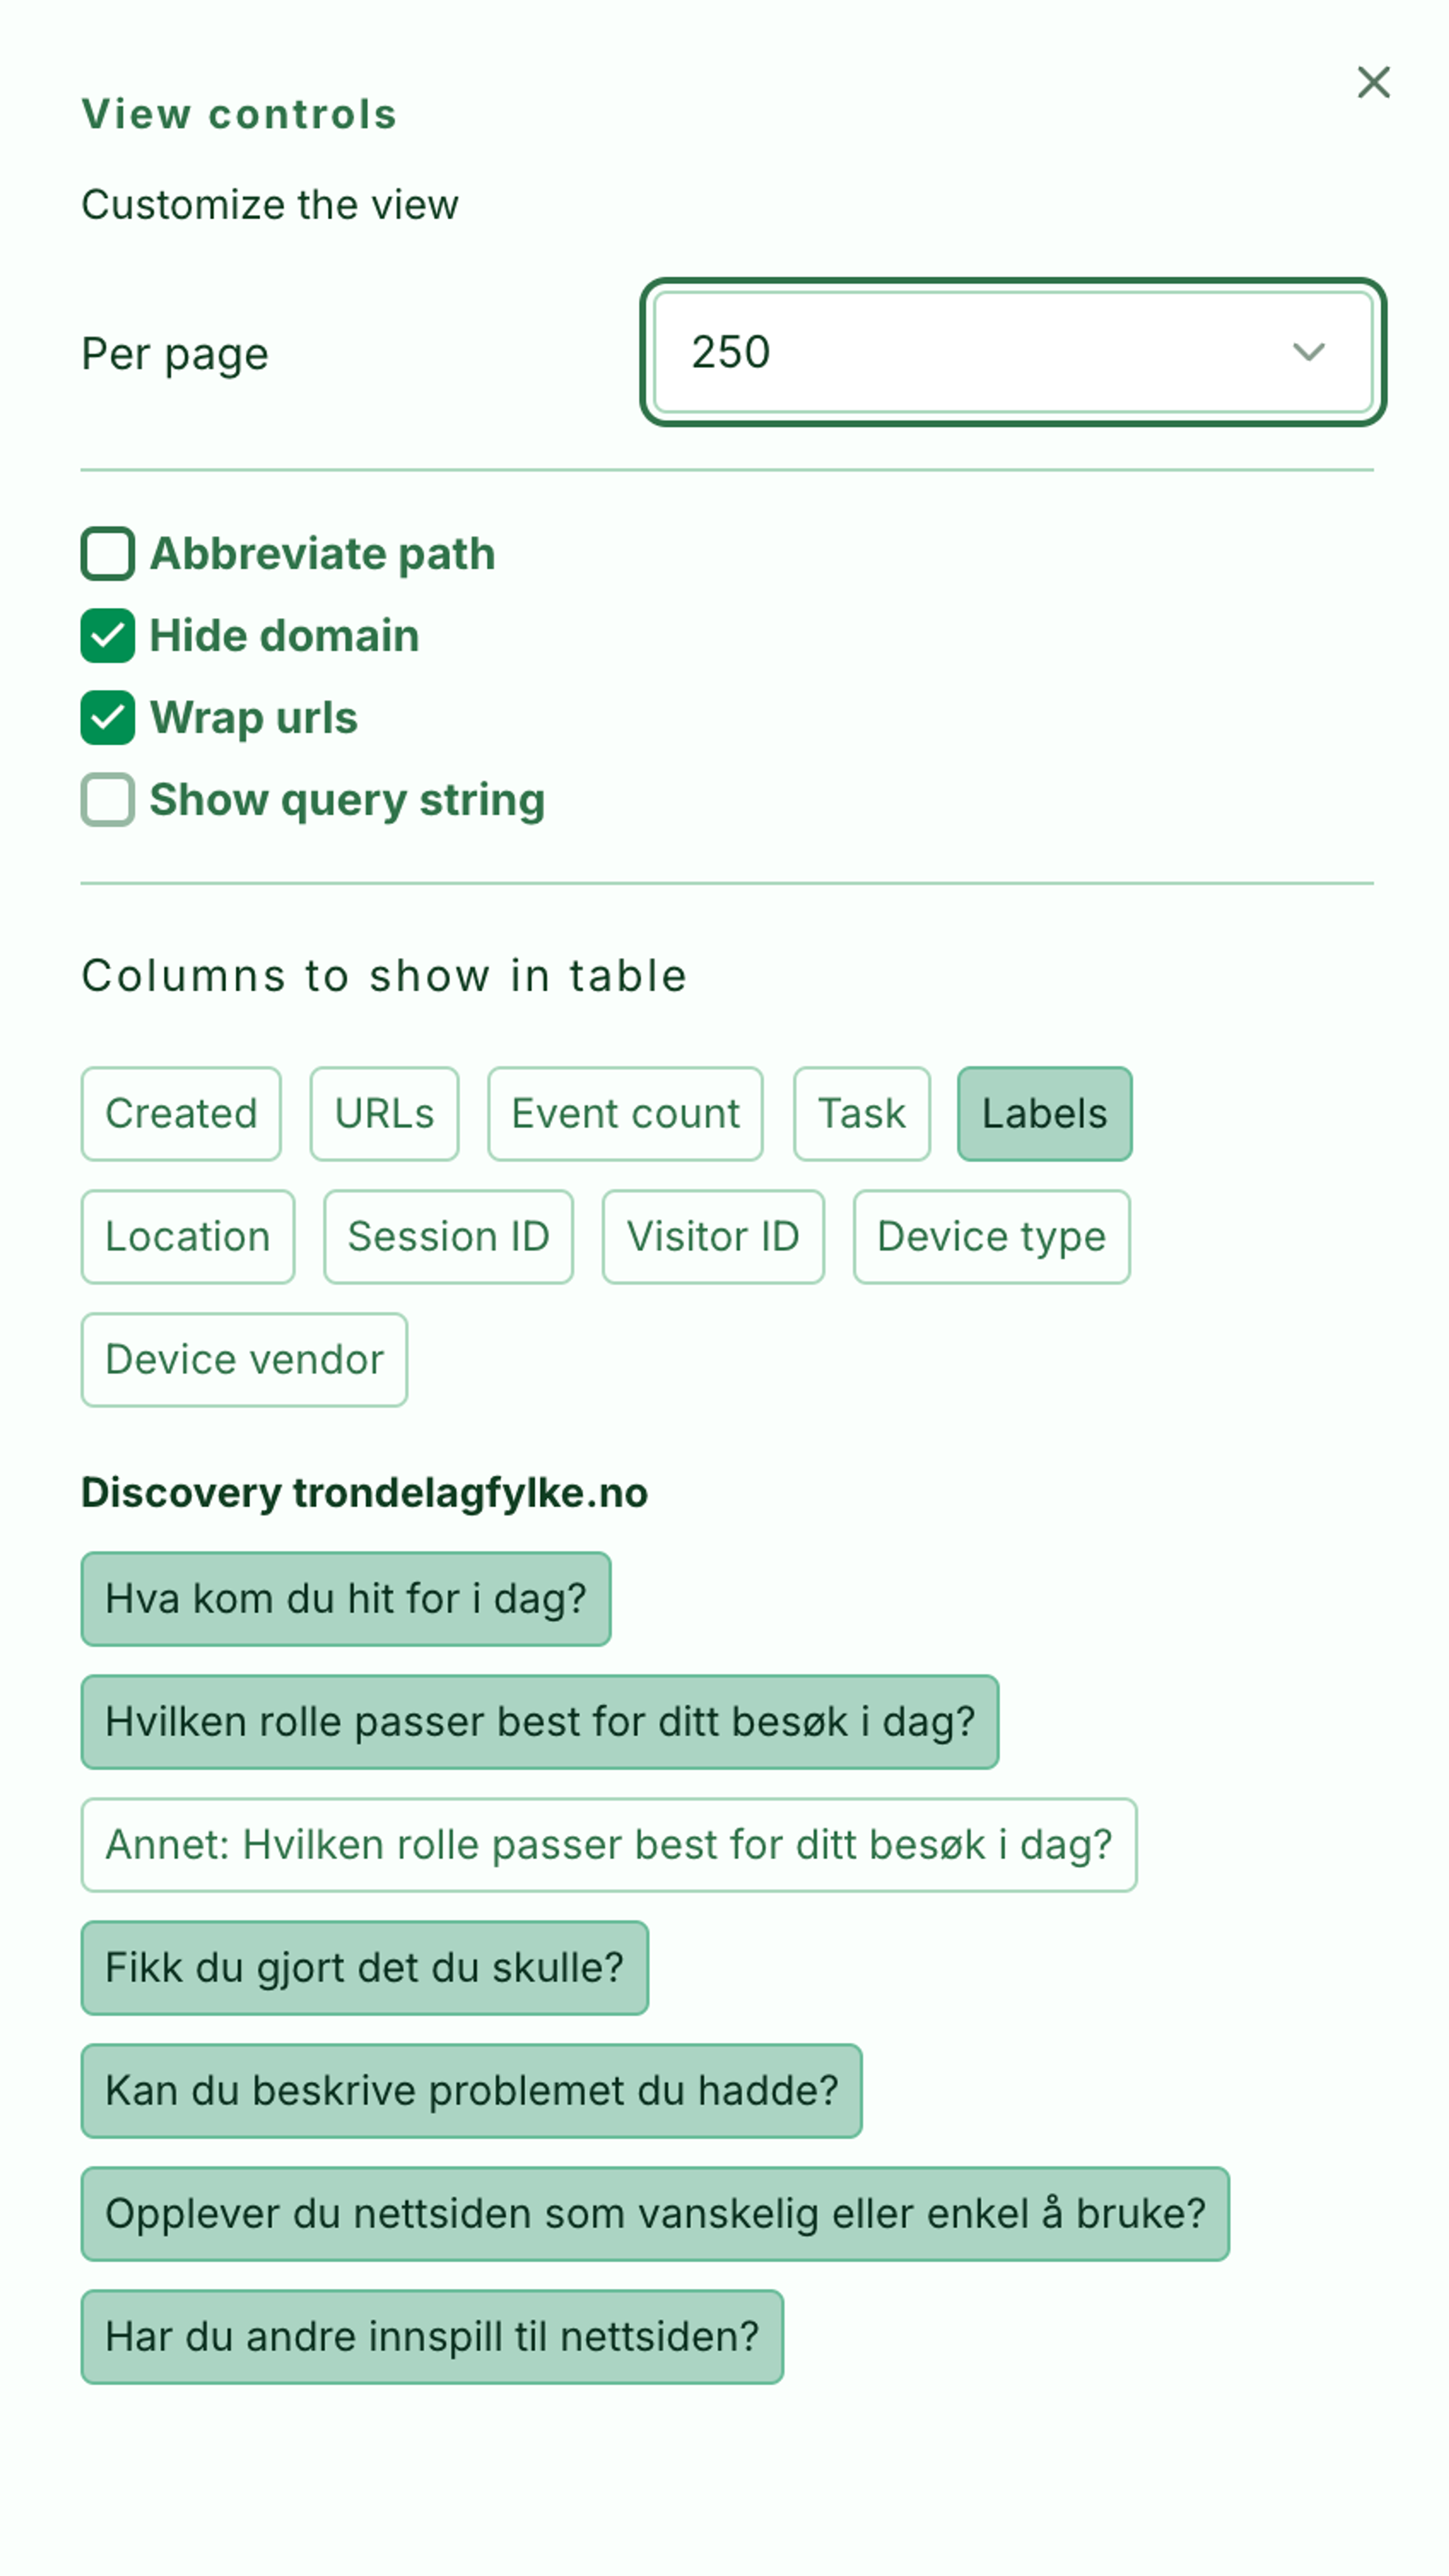Show the Session ID column
Viewport: 1449px width, 2576px height.
(448, 1236)
